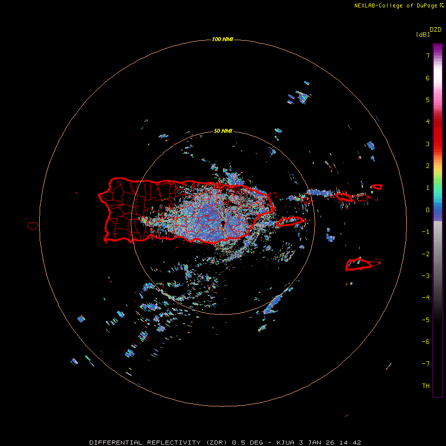Click the NEXLAB-College of DuPage credit text

click(395, 5)
